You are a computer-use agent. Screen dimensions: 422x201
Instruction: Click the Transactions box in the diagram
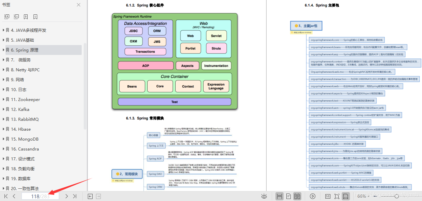(x=145, y=52)
